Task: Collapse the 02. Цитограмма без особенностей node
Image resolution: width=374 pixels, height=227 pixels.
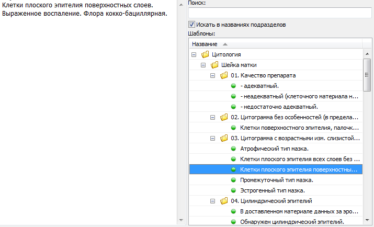Action: coord(213,117)
